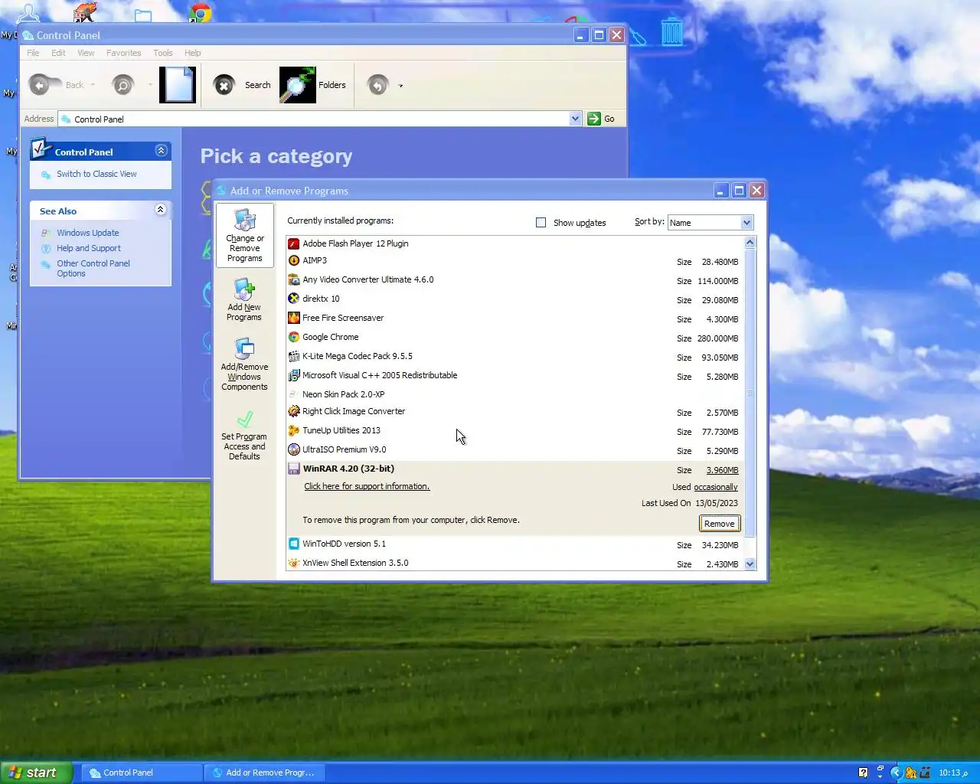Click Remove button for WinRAR
Image resolution: width=980 pixels, height=784 pixels.
[719, 524]
